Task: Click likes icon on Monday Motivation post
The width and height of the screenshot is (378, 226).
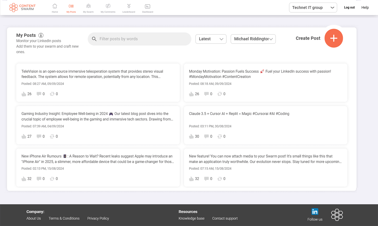Action: point(191,94)
